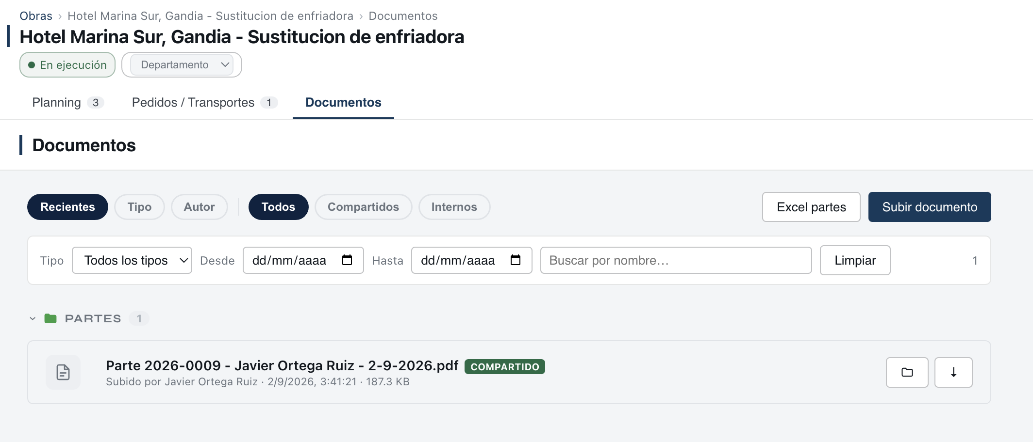Open the Hotel Marina Sur breadcrumb link
Screen dimensions: 1033x442
coord(210,16)
